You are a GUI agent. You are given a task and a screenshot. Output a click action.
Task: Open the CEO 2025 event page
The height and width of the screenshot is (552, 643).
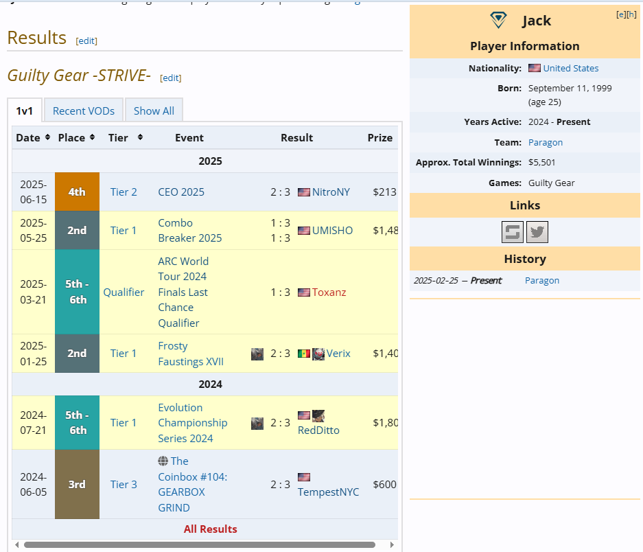pyautogui.click(x=181, y=192)
